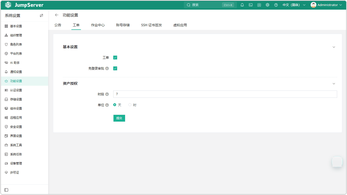Select the 时 radio button
347x195 pixels.
pos(130,105)
